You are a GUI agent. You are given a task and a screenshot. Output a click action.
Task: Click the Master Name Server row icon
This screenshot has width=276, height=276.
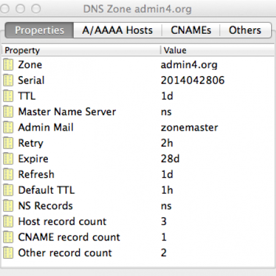click(x=8, y=112)
